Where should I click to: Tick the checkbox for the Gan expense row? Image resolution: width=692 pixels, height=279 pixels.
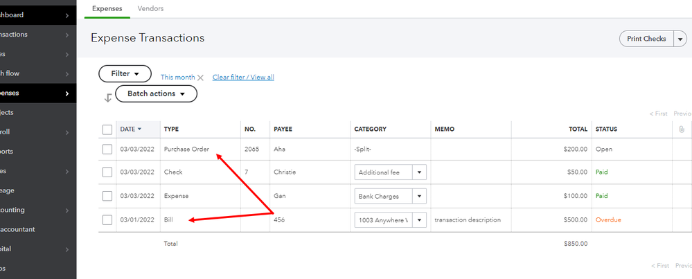point(107,196)
